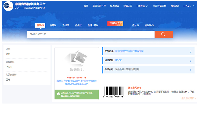Click 电池 under 分类 sidebar
This screenshot has height=123, width=199.
pos(8,54)
